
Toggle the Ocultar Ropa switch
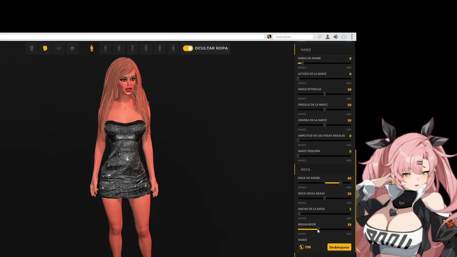[x=188, y=48]
